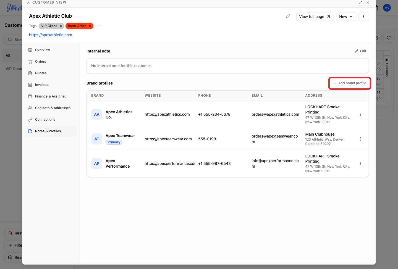Open the Finance & Assigned section

click(x=51, y=96)
